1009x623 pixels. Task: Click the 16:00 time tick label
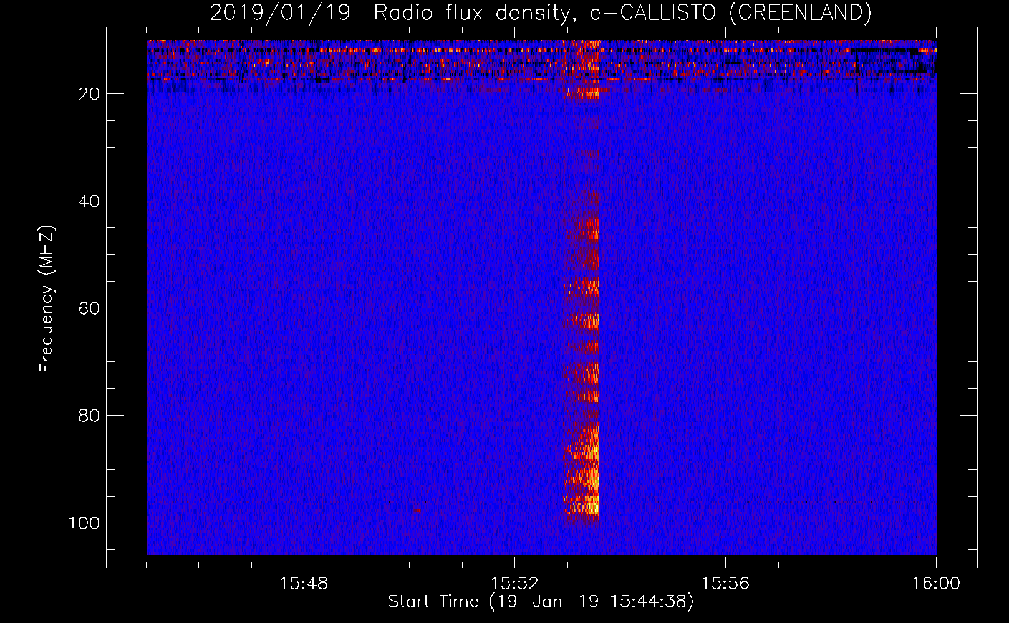(x=936, y=584)
